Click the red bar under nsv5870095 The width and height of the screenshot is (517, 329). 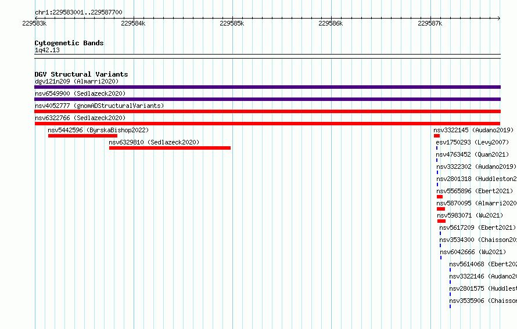[x=441, y=209]
